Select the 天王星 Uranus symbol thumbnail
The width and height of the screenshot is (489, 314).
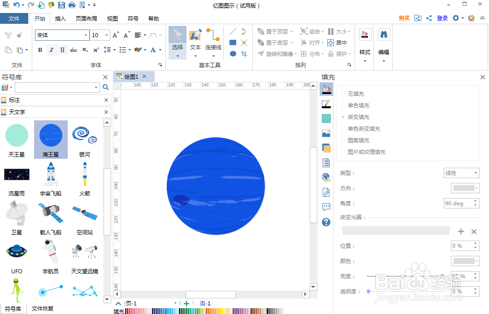click(x=17, y=140)
